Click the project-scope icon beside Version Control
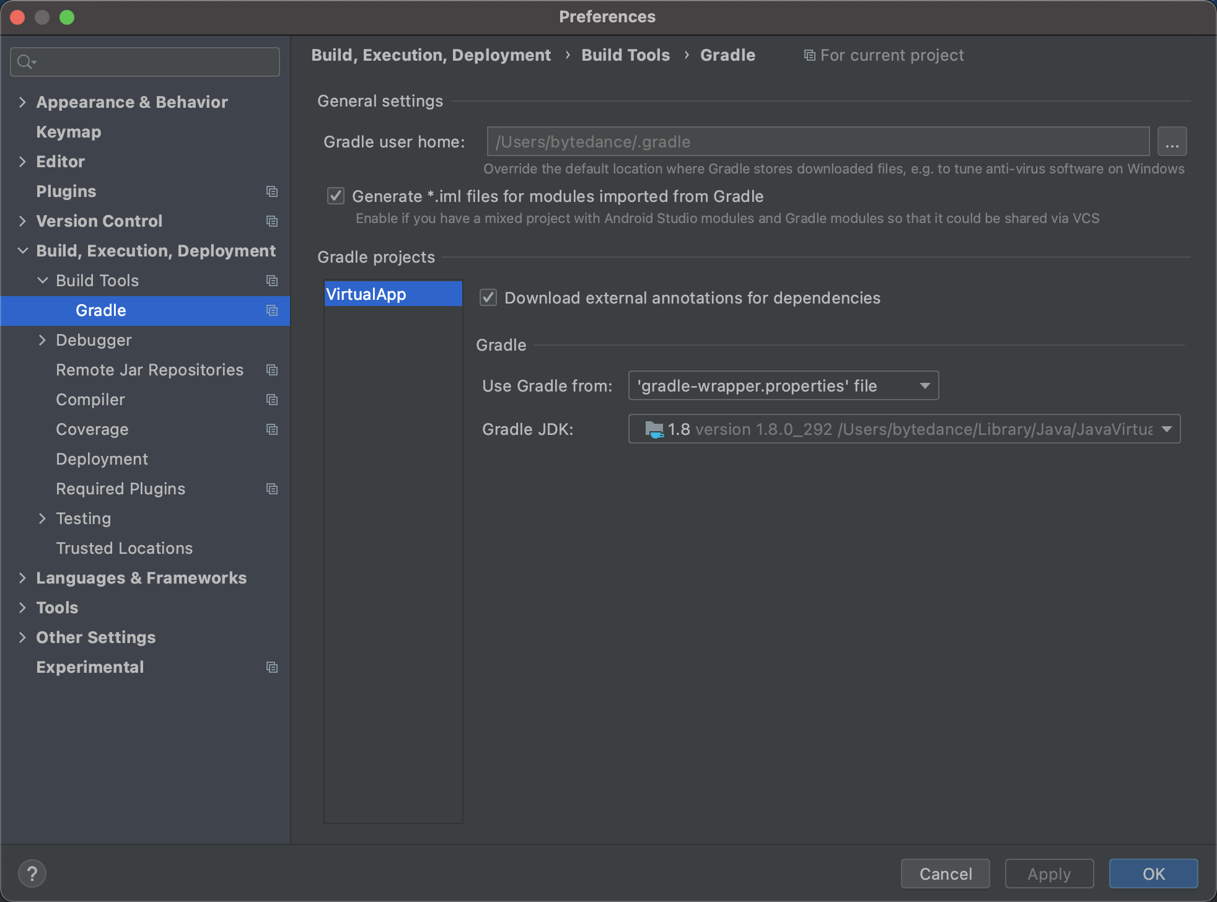The height and width of the screenshot is (902, 1217). coord(271,221)
